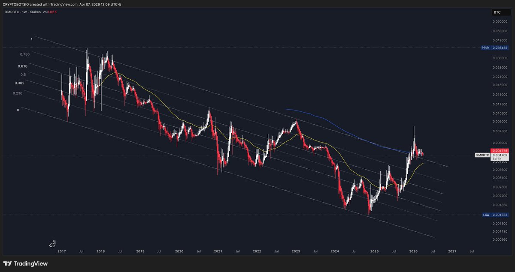Click 0.007500 on the price axis
This screenshot has width=515, height=272.
click(499, 131)
